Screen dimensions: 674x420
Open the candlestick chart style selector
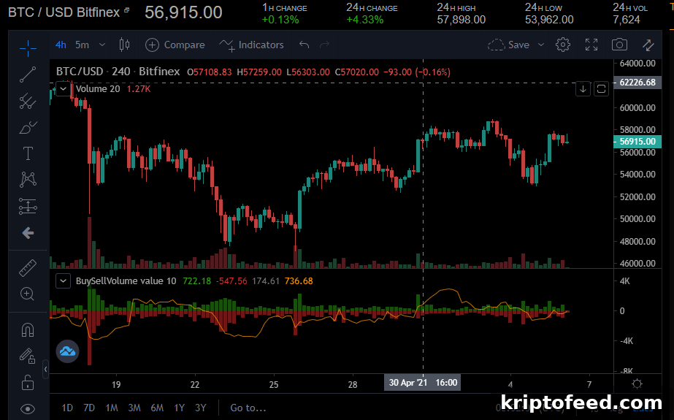tap(124, 45)
